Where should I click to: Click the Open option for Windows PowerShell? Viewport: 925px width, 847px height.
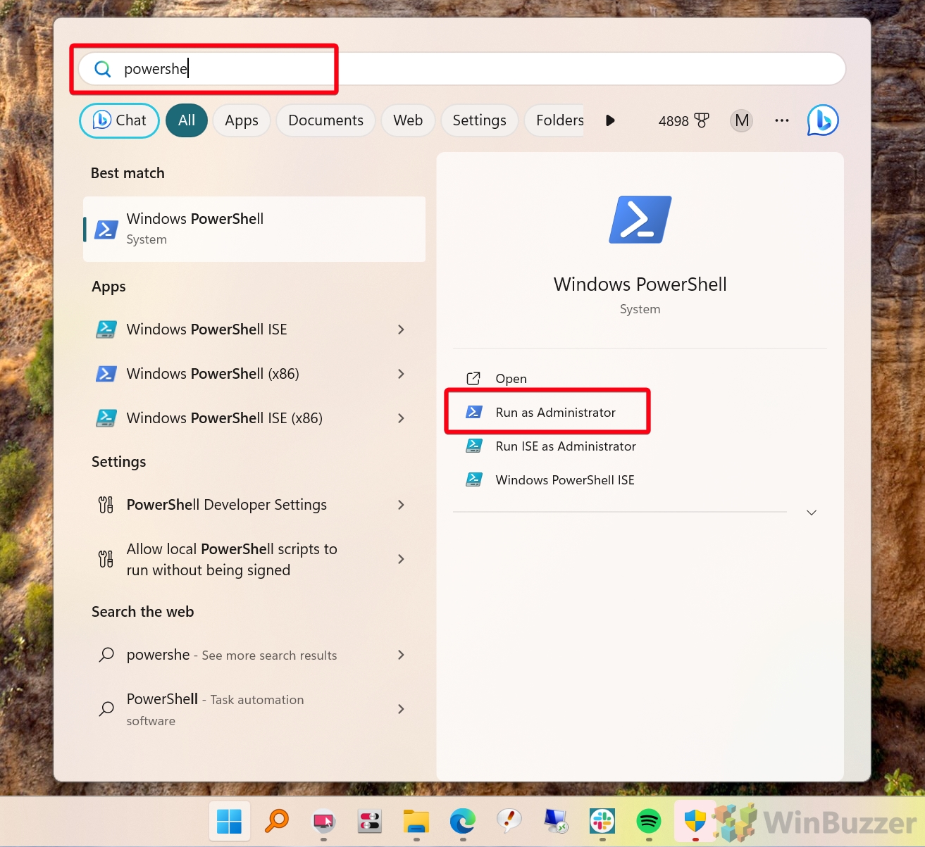tap(511, 378)
